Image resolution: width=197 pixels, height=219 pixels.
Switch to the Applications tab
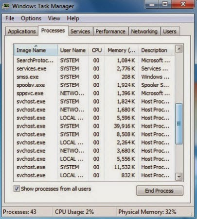(22, 31)
